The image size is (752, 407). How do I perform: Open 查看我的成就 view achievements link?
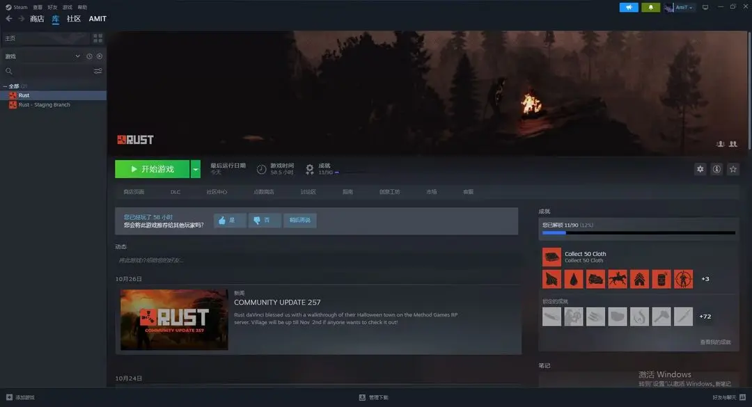point(715,342)
